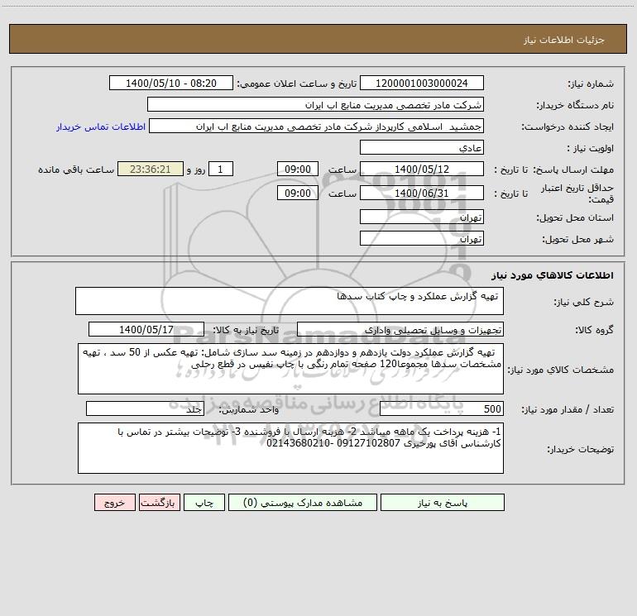Screen dimensions: 637x616
Task: Click the جزئیات اطلاعات نیاز header title
Action: [x=564, y=40]
